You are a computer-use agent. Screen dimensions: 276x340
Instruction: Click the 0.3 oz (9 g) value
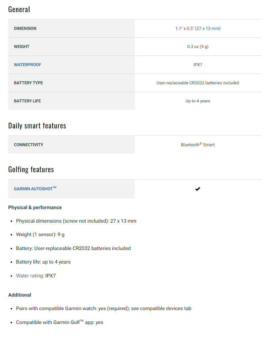point(198,47)
